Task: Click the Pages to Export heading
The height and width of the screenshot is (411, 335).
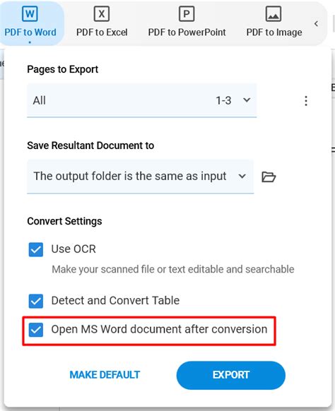Action: [63, 69]
